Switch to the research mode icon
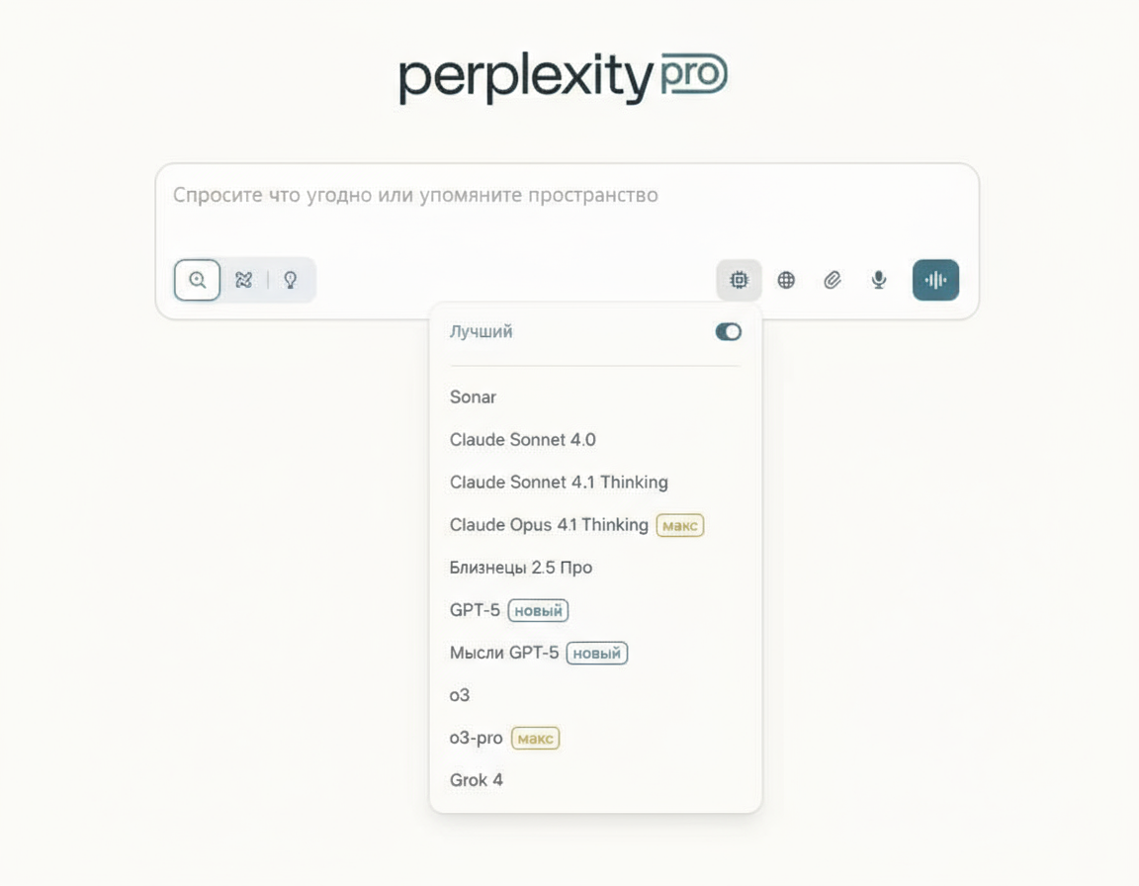The image size is (1139, 886). pyautogui.click(x=243, y=280)
